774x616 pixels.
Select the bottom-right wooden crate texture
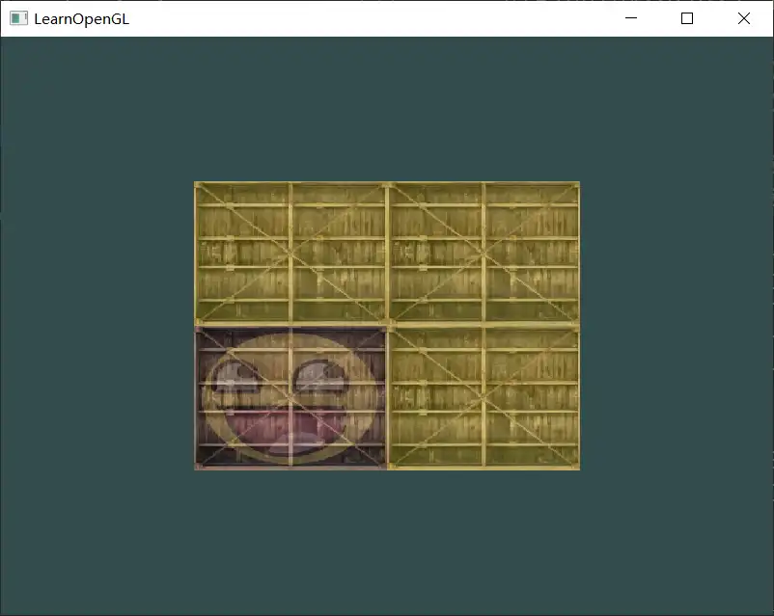484,397
